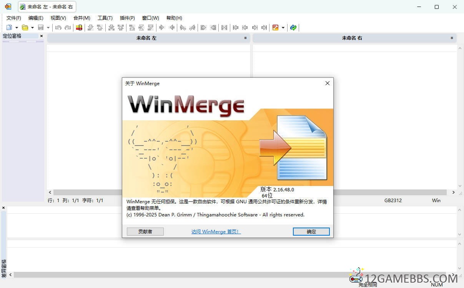Open the 视图(V) menu
The height and width of the screenshot is (288, 464).
[x=58, y=18]
